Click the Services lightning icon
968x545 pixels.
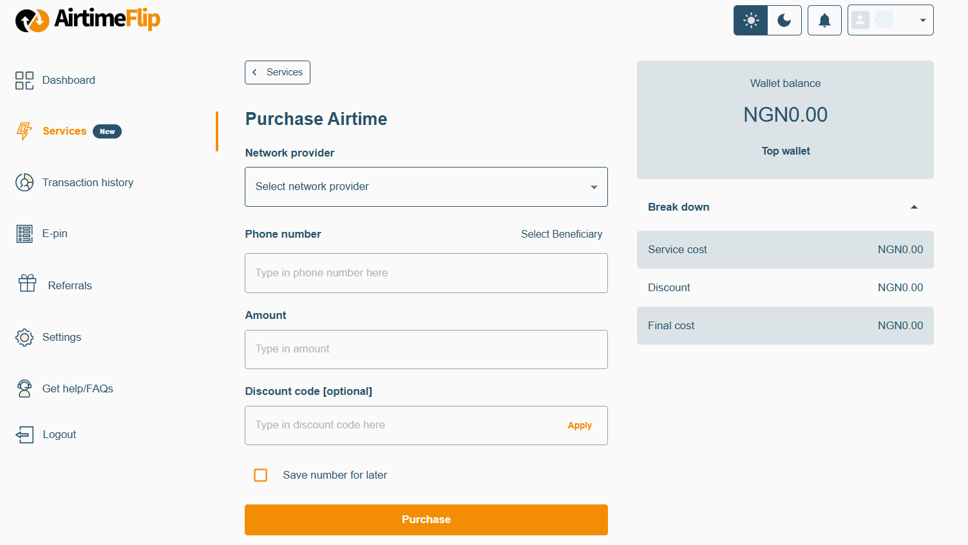point(24,131)
